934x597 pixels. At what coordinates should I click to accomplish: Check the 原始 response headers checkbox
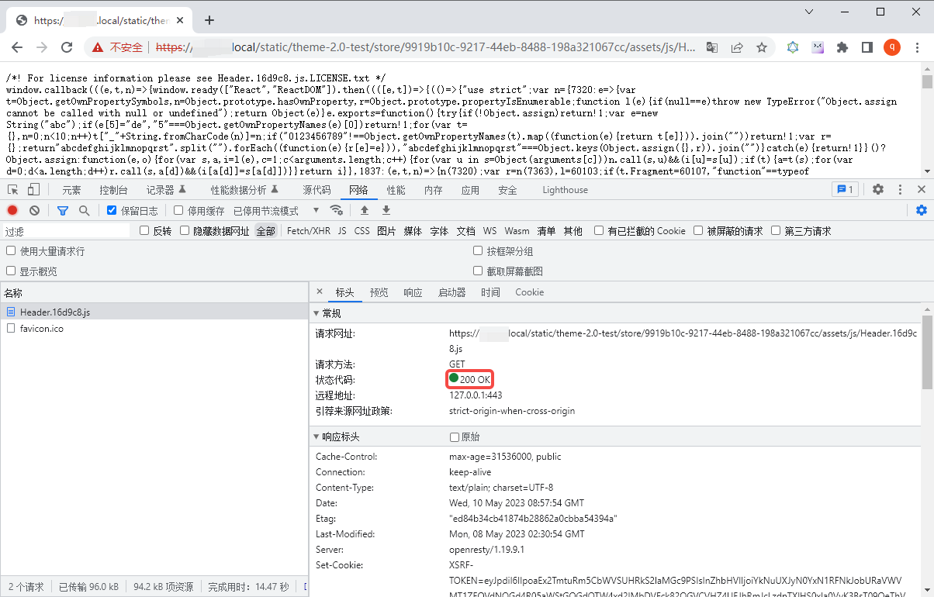pyautogui.click(x=455, y=437)
